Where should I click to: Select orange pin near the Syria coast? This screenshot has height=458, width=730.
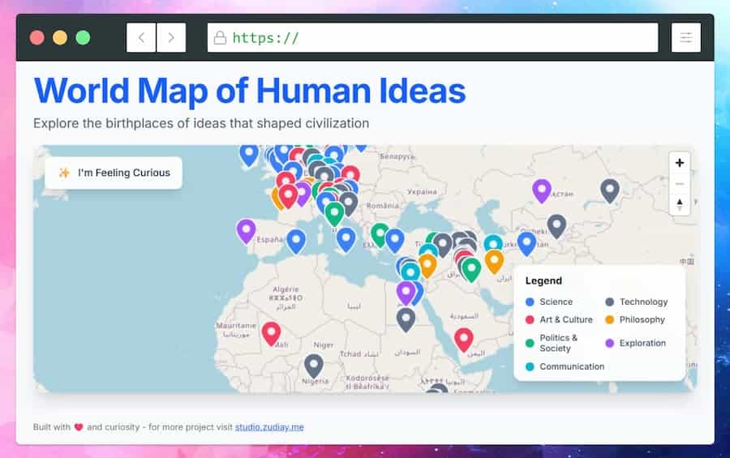tap(427, 265)
